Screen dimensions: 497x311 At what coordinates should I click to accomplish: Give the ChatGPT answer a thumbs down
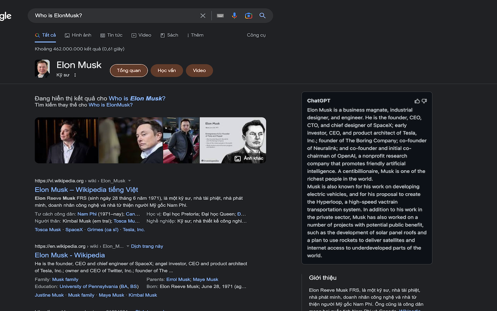[424, 101]
